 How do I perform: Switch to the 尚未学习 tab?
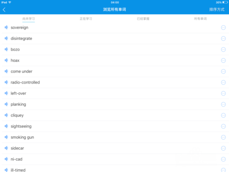pos(28,19)
